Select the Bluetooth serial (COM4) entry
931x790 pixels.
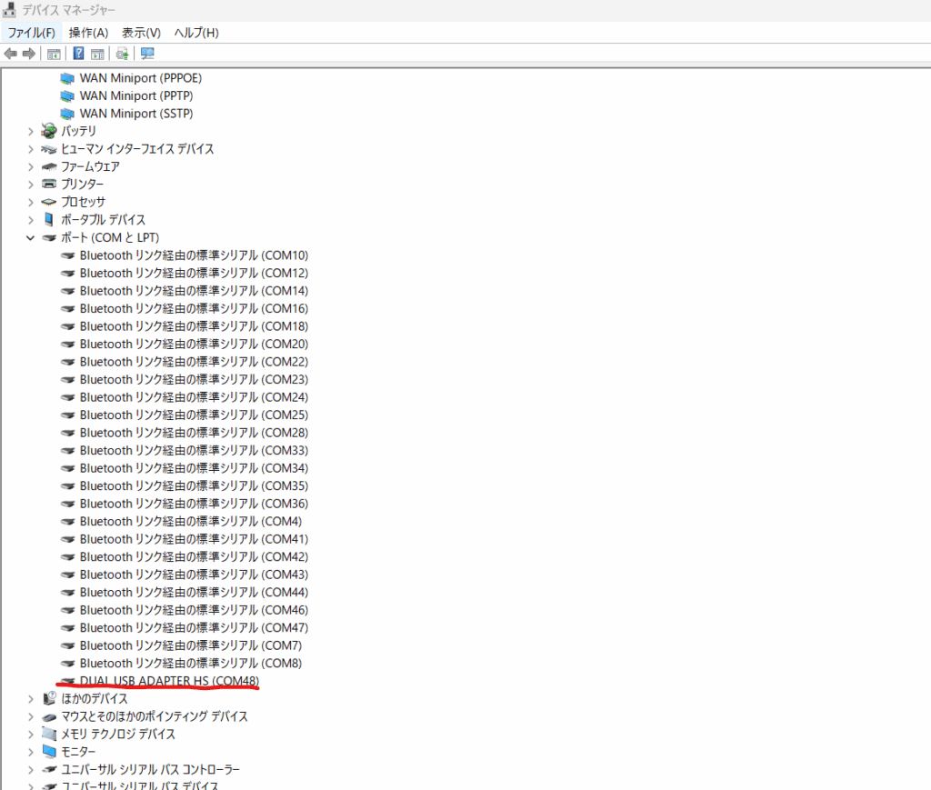(191, 521)
